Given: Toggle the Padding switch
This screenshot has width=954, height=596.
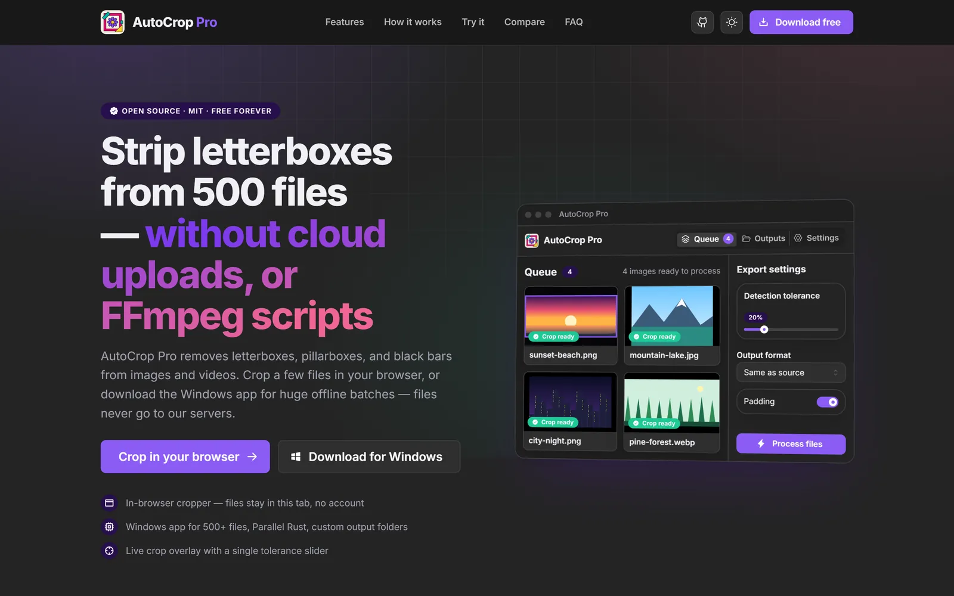Looking at the screenshot, I should point(827,402).
